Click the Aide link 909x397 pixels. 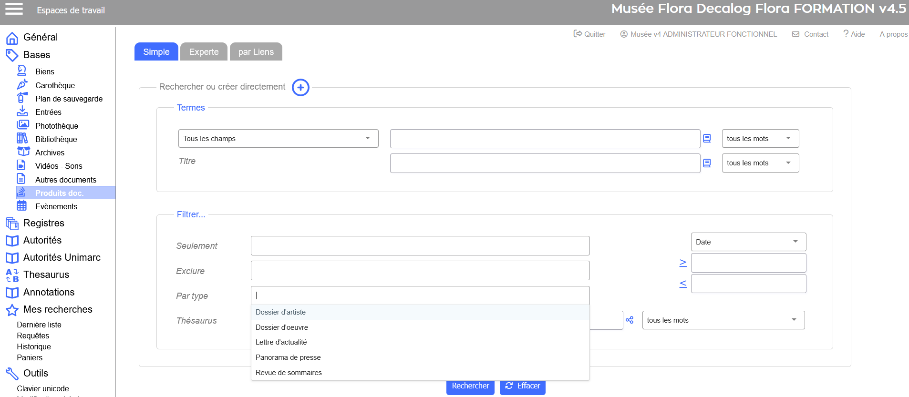854,34
